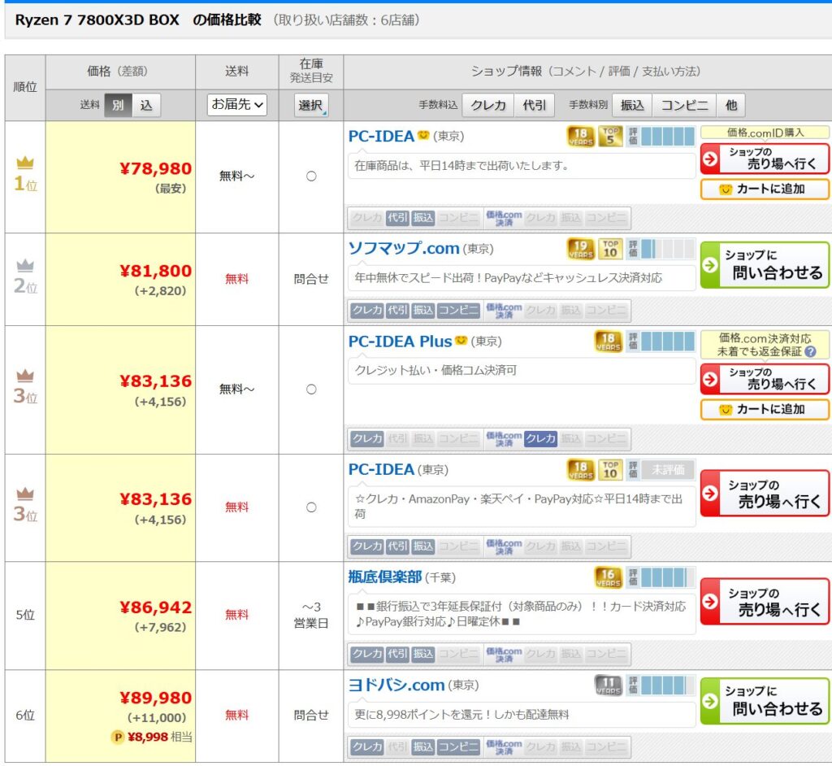Toggle shipping-excluded price (別) option
Screen dimensions: 832x766
[118, 105]
